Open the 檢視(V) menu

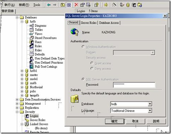(x=24, y=5)
